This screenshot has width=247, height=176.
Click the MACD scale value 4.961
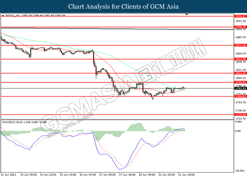click(238, 122)
